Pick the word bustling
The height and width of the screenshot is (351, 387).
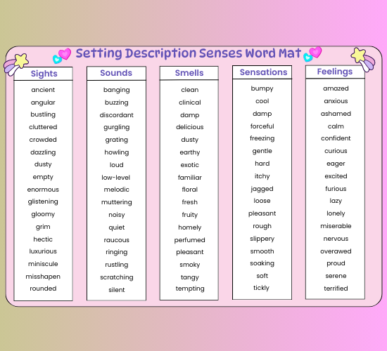pos(43,114)
